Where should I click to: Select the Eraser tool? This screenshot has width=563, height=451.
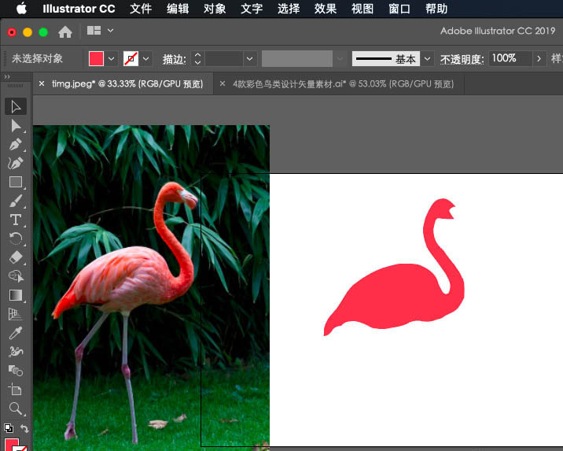pyautogui.click(x=16, y=257)
